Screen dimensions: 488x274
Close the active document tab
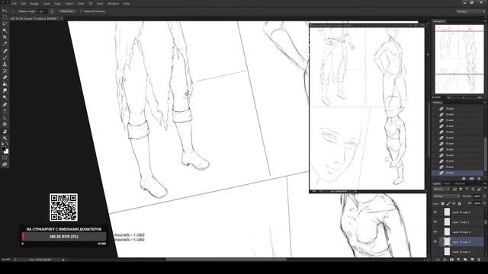(62, 18)
